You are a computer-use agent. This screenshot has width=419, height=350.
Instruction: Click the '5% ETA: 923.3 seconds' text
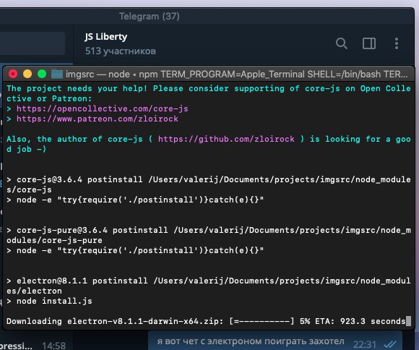tap(353, 321)
